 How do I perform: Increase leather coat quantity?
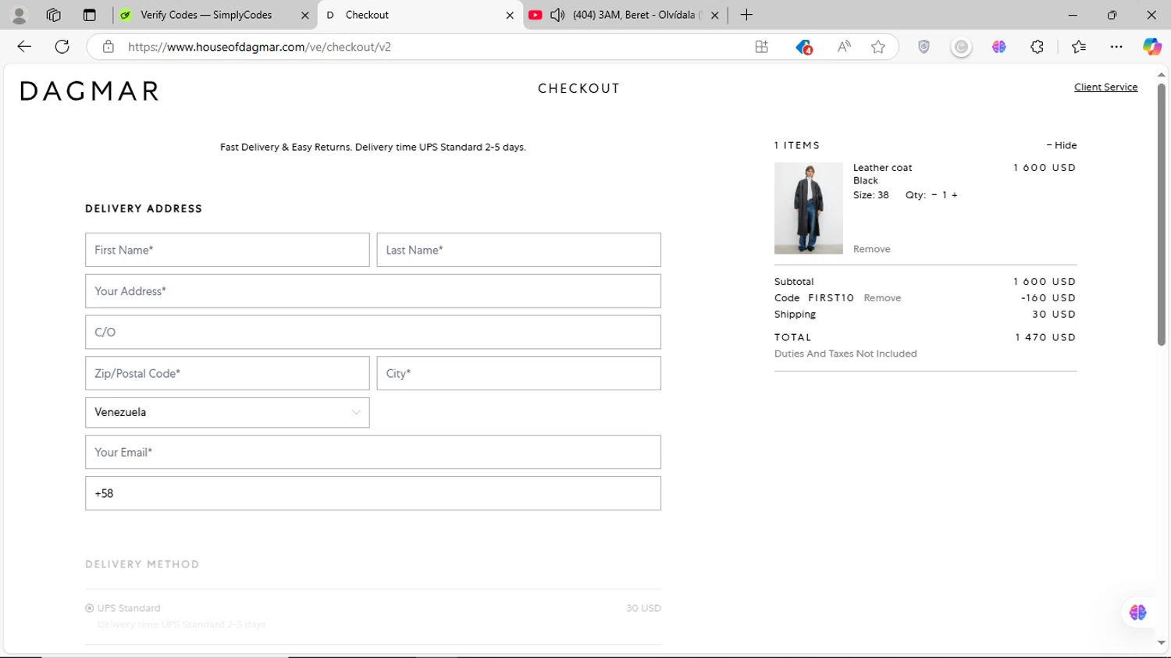click(954, 195)
